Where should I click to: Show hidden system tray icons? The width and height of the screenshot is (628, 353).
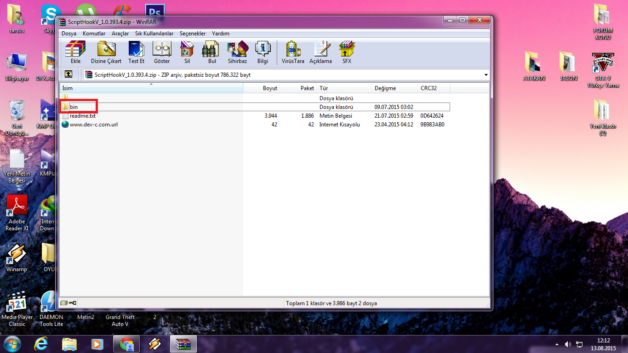pyautogui.click(x=557, y=344)
